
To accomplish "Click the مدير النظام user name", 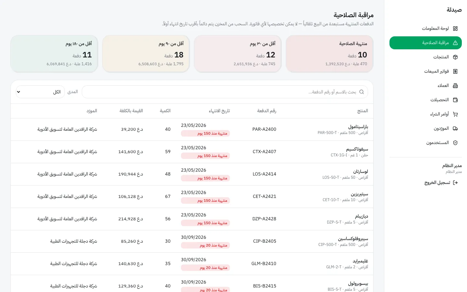I will coord(452,165).
